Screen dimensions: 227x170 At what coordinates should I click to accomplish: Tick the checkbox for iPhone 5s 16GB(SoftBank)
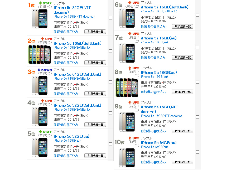point(198,15)
